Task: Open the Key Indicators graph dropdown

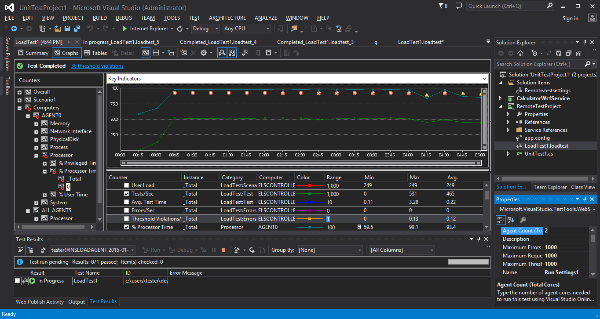Action: (485, 79)
